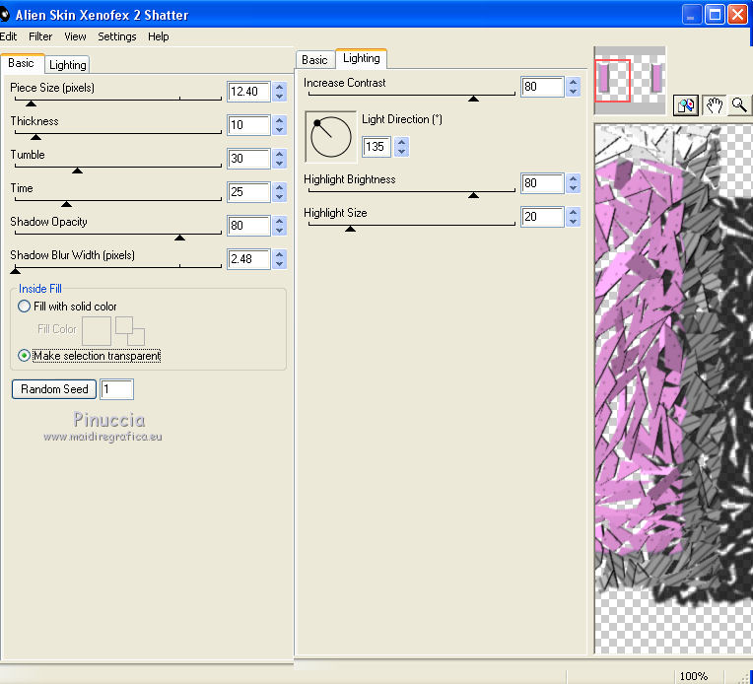This screenshot has width=753, height=684.
Task: Click the Highlight Brightness value field
Action: pyautogui.click(x=543, y=183)
